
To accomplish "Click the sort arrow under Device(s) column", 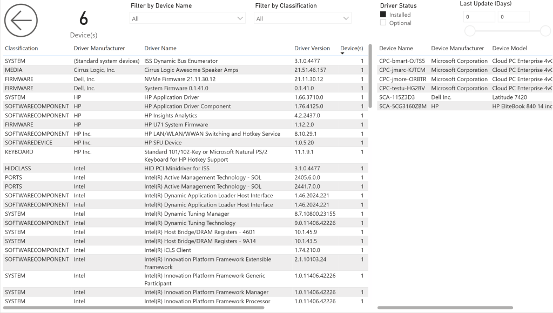I will point(342,54).
